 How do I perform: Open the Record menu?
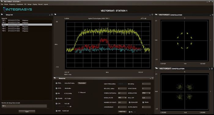[x=40, y=4]
